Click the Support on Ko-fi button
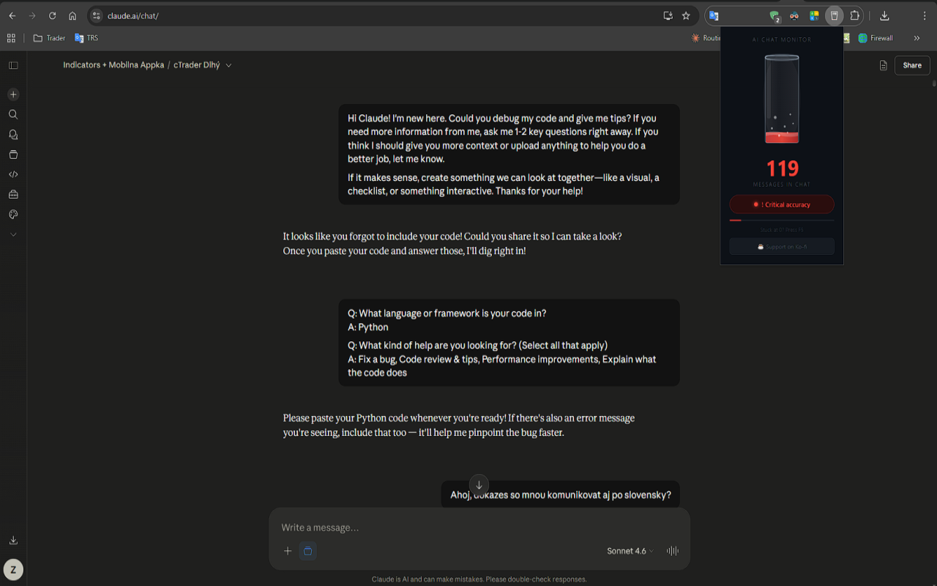 coord(782,247)
